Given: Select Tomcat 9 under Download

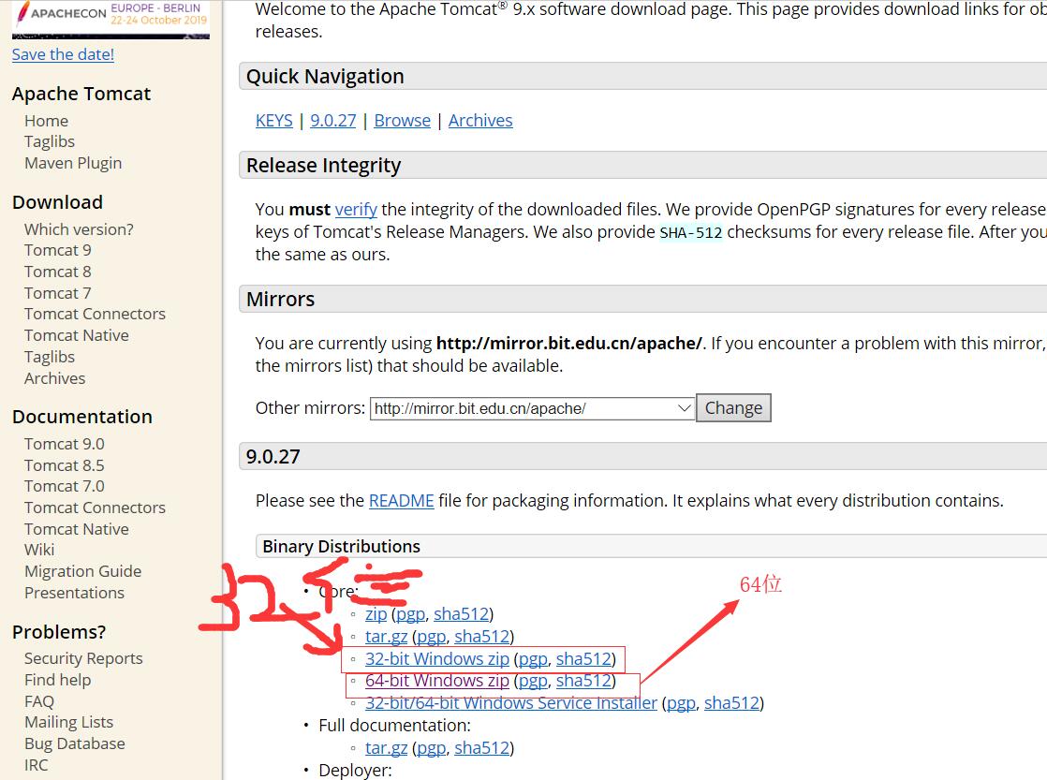Looking at the screenshot, I should coord(58,250).
